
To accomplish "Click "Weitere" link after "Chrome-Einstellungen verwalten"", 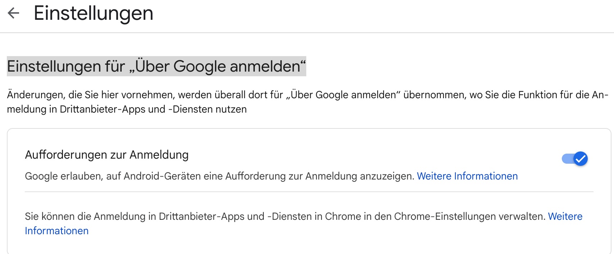I will pos(565,217).
